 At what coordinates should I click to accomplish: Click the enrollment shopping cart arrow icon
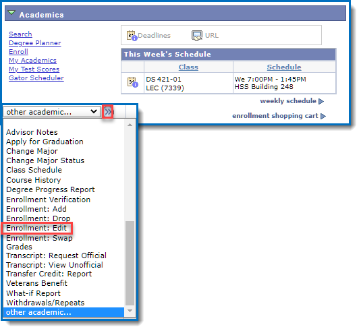[323, 116]
